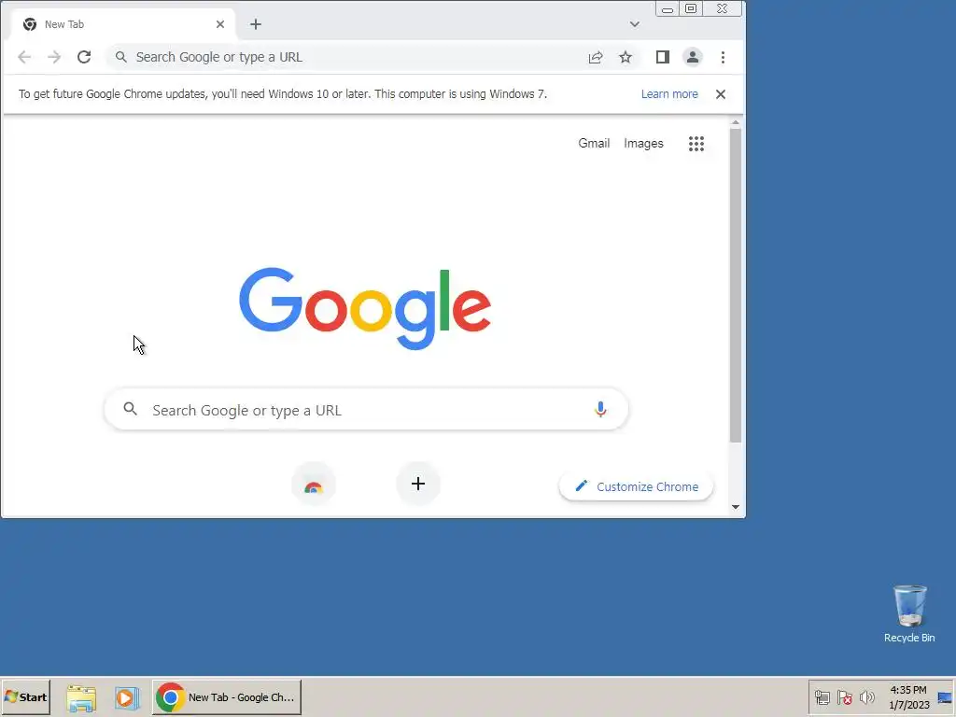This screenshot has height=717, width=956.
Task: Click the browser forward arrow
Action: click(x=54, y=57)
